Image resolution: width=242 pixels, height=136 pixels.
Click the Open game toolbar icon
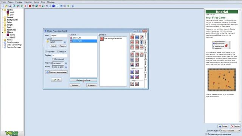click(6, 6)
